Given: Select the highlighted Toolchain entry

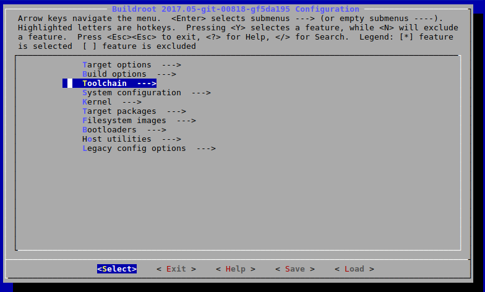Looking at the screenshot, I should (109, 84).
